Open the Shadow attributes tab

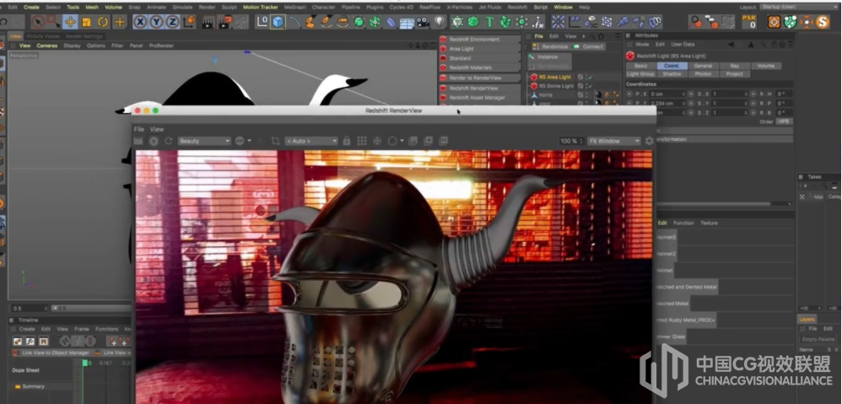click(x=672, y=74)
